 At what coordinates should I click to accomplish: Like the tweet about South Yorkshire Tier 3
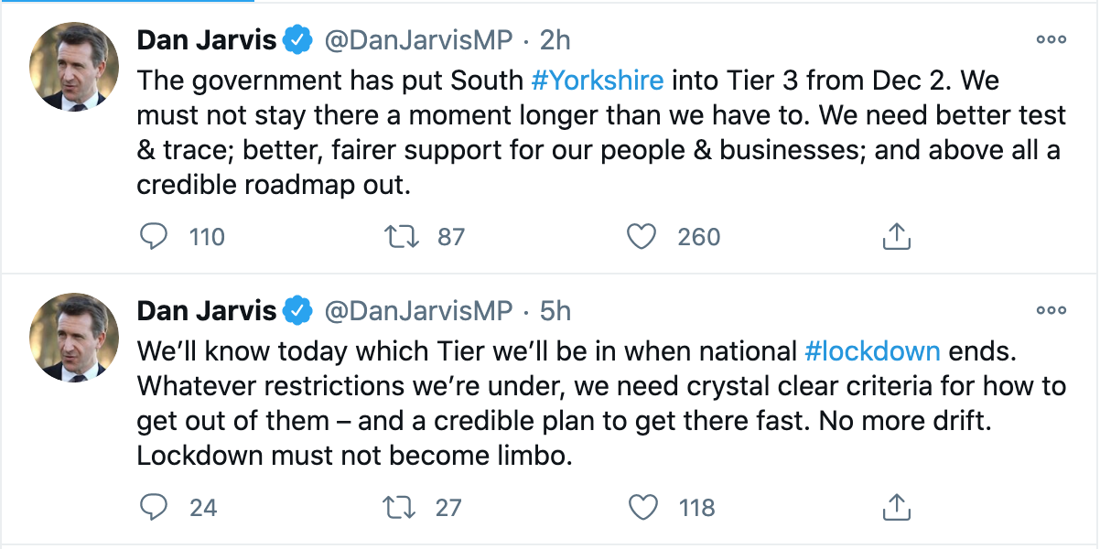tap(642, 237)
